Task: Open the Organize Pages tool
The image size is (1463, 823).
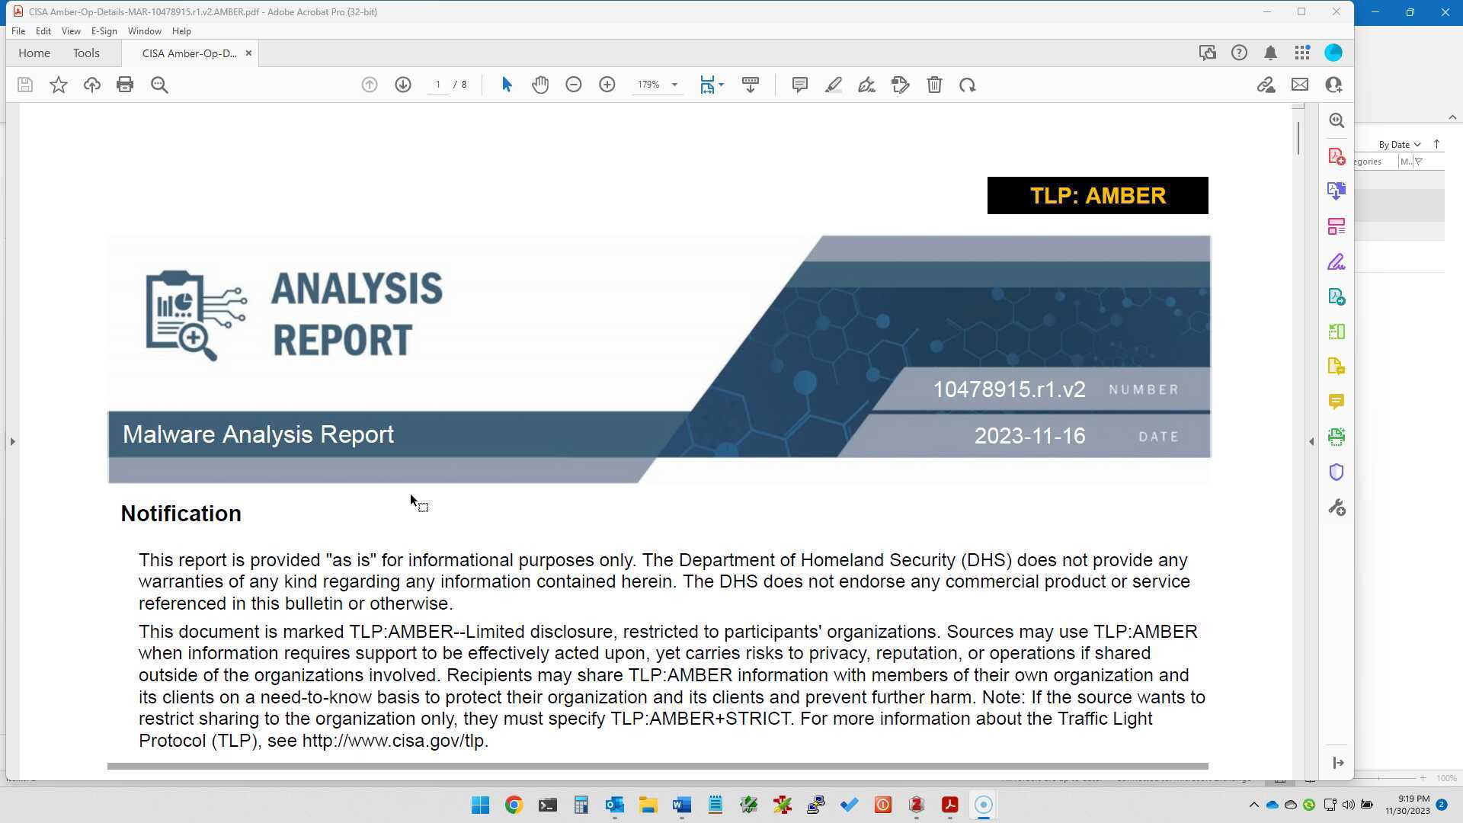Action: pyautogui.click(x=1337, y=226)
